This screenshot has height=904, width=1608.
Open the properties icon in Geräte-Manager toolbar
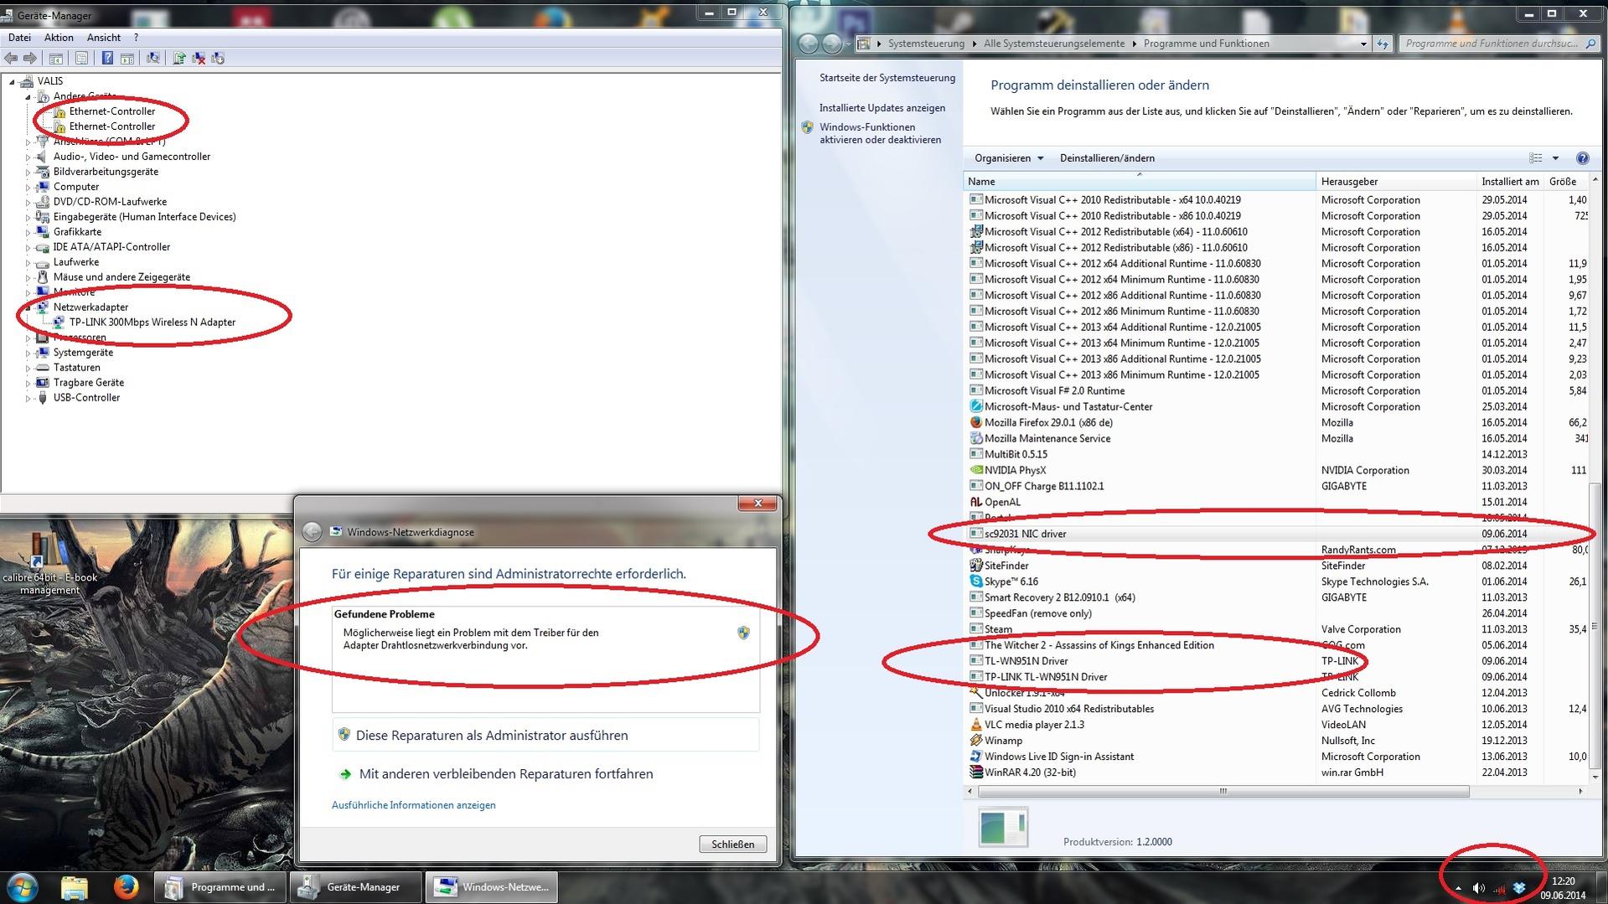pyautogui.click(x=81, y=58)
